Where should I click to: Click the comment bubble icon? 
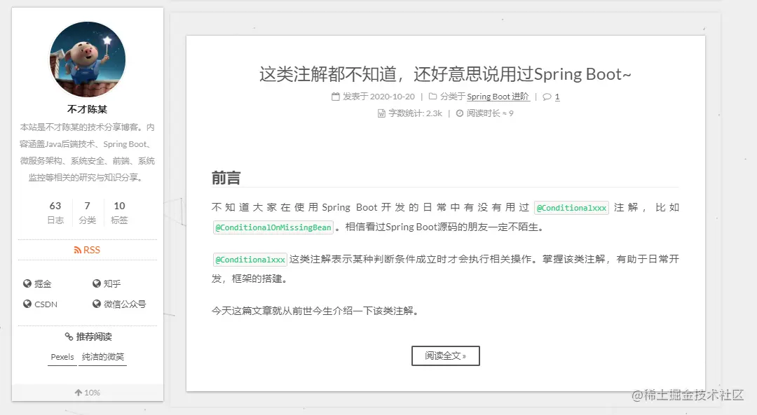547,97
